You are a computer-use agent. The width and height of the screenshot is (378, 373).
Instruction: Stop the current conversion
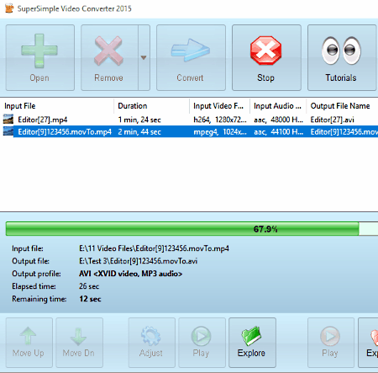[x=266, y=57]
